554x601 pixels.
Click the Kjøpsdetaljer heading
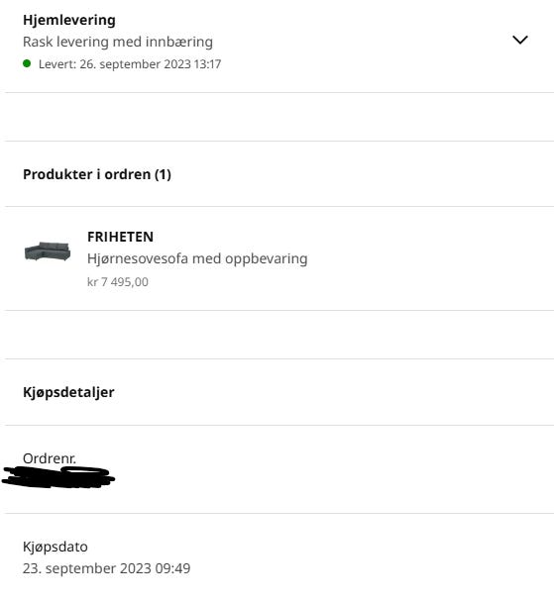click(x=68, y=392)
